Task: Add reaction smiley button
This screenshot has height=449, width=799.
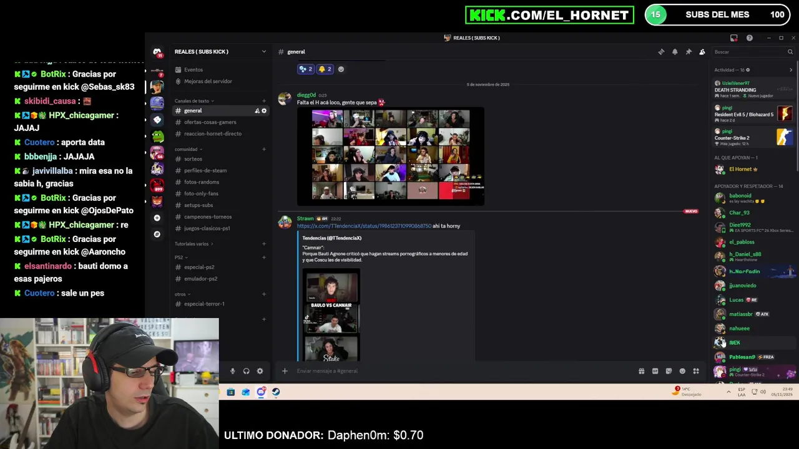Action: point(341,69)
